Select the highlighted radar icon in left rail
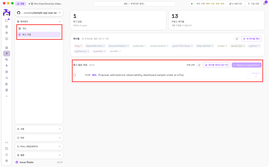Image resolution: width=269 pixels, height=167 pixels. point(7,54)
